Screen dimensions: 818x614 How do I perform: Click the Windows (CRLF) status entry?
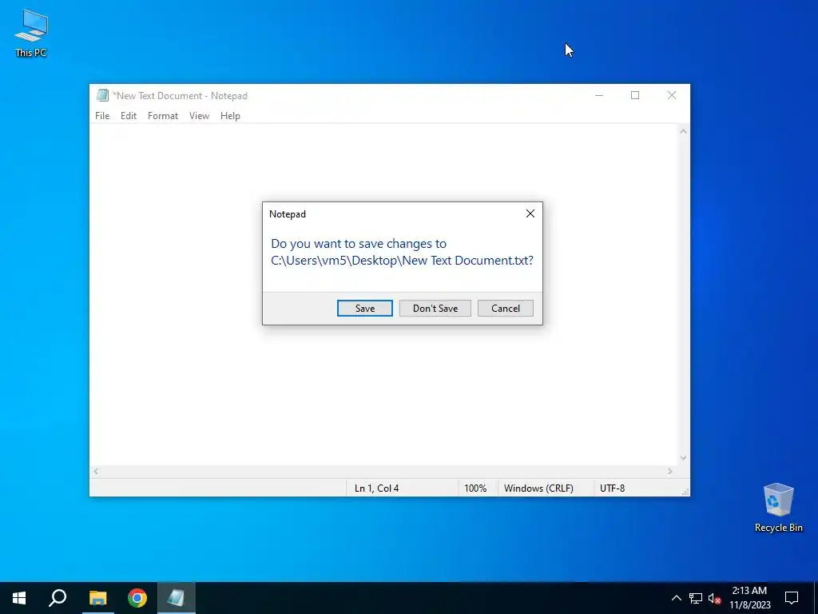(538, 488)
